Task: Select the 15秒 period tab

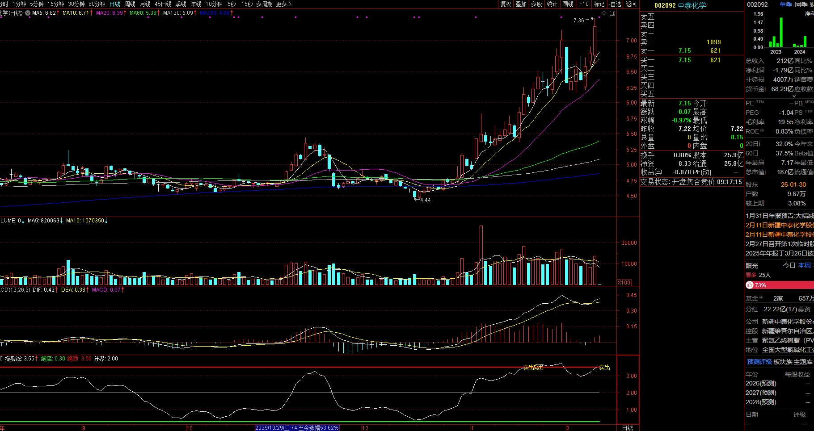Action: (247, 4)
